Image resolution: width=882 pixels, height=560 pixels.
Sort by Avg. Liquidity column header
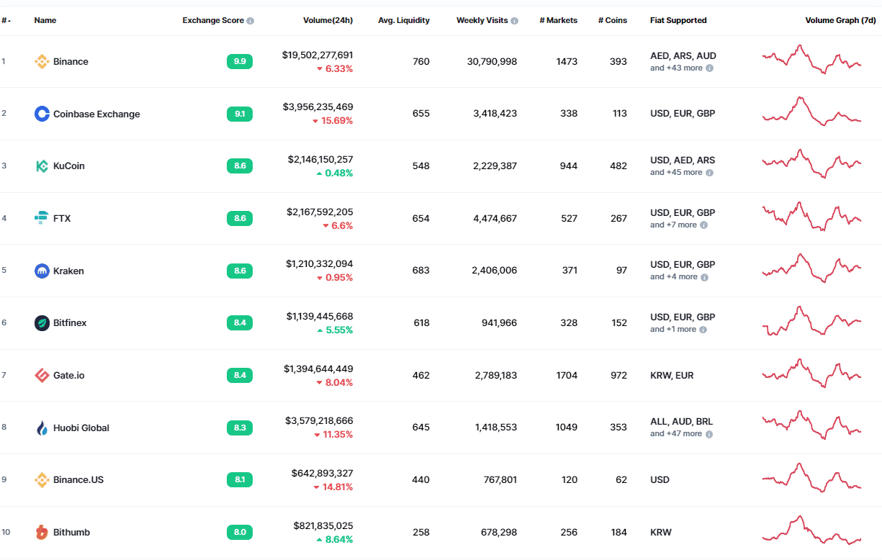coord(403,21)
